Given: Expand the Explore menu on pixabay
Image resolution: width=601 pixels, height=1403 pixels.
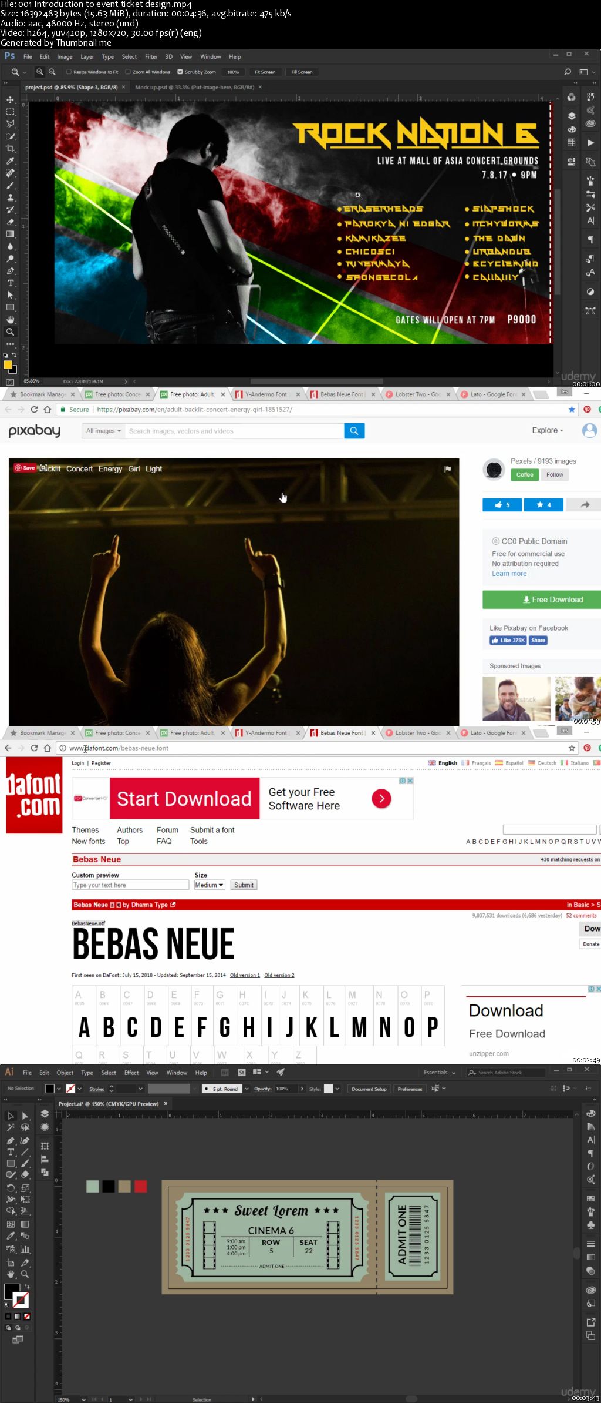Looking at the screenshot, I should (x=548, y=431).
